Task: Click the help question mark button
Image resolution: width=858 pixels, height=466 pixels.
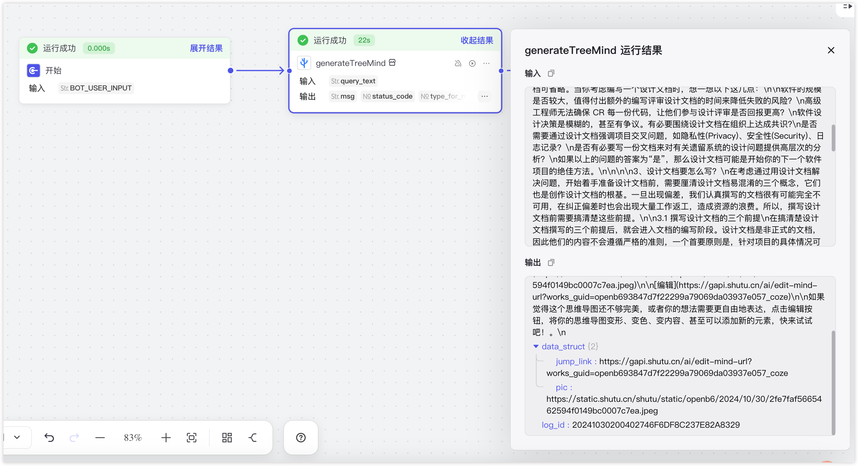Action: [x=301, y=438]
